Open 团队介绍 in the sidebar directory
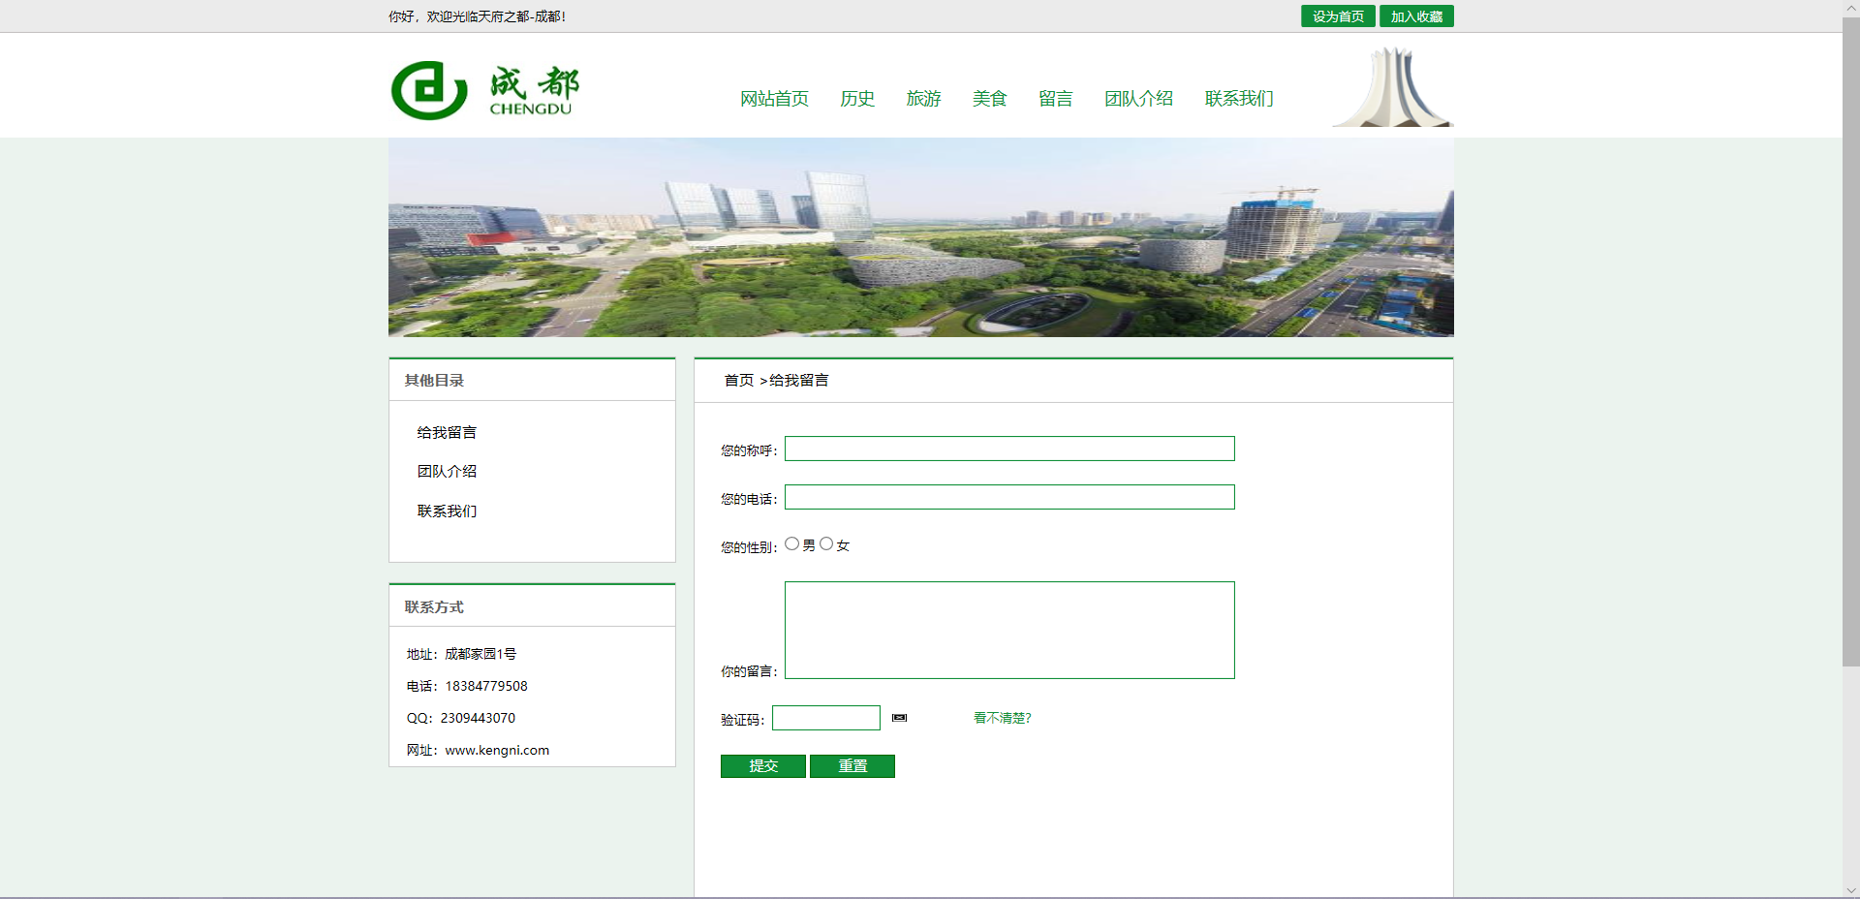Viewport: 1860px width, 899px height. pos(447,471)
